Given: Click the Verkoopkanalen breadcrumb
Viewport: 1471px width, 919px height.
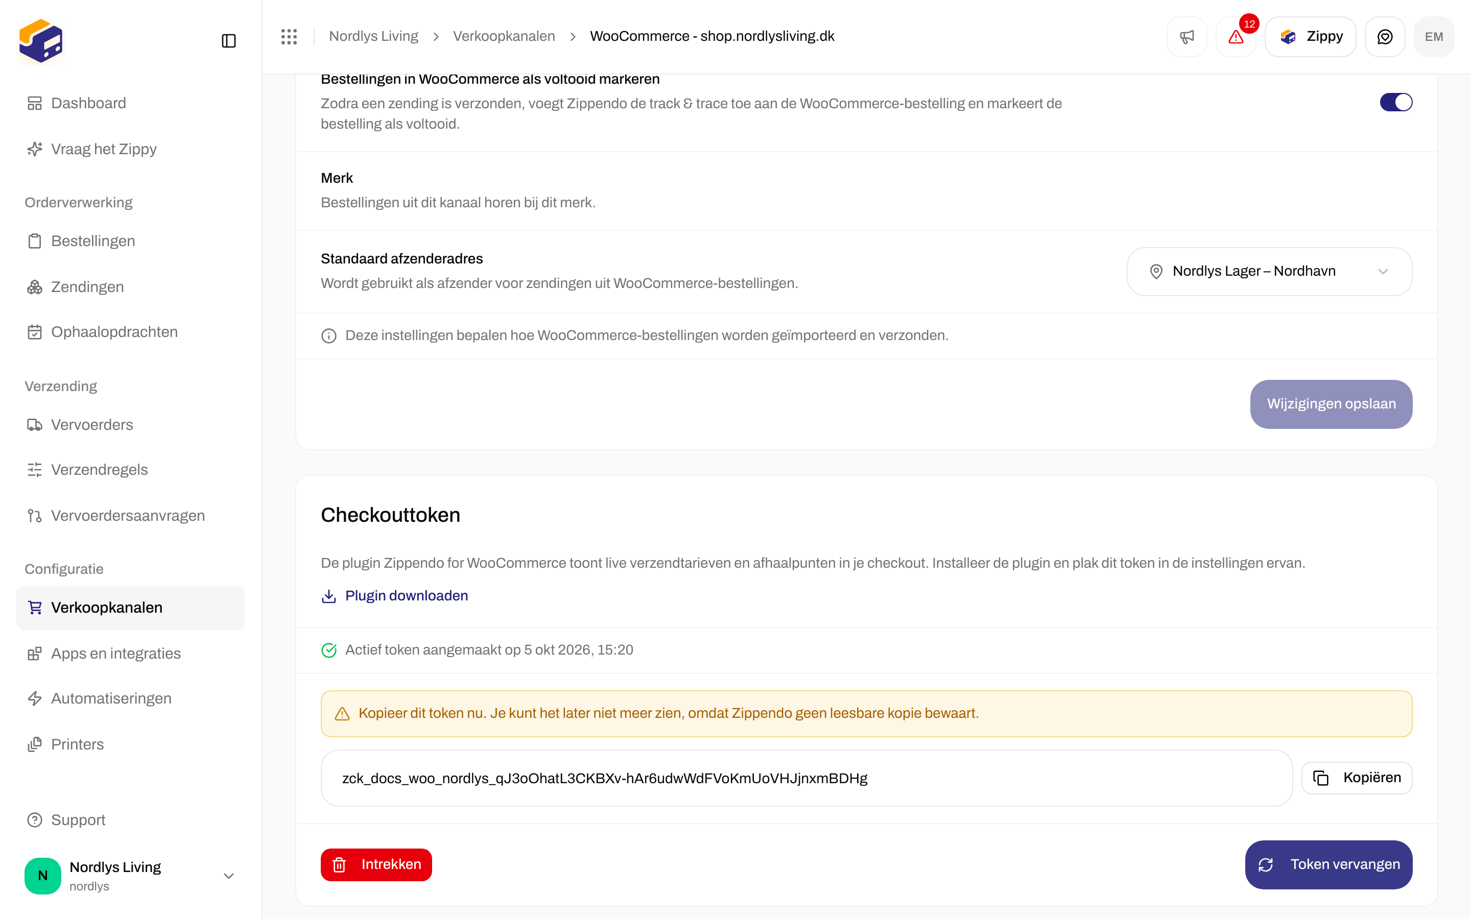Looking at the screenshot, I should click(x=504, y=36).
